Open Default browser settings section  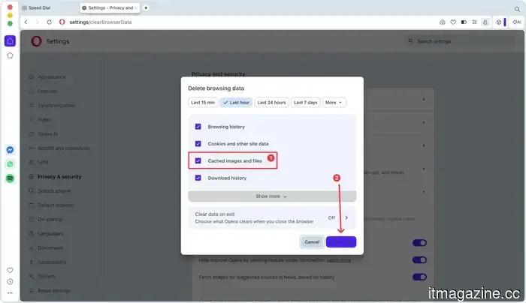[x=56, y=205]
